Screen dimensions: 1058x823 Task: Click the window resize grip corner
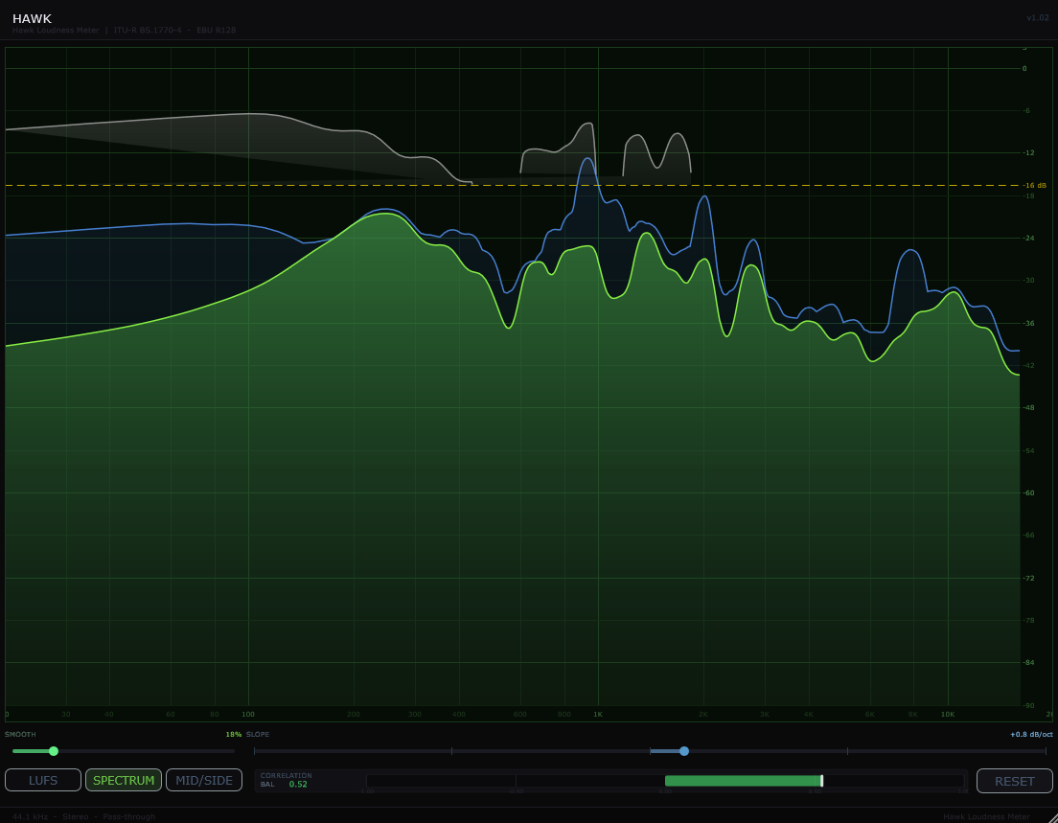pos(1051,817)
